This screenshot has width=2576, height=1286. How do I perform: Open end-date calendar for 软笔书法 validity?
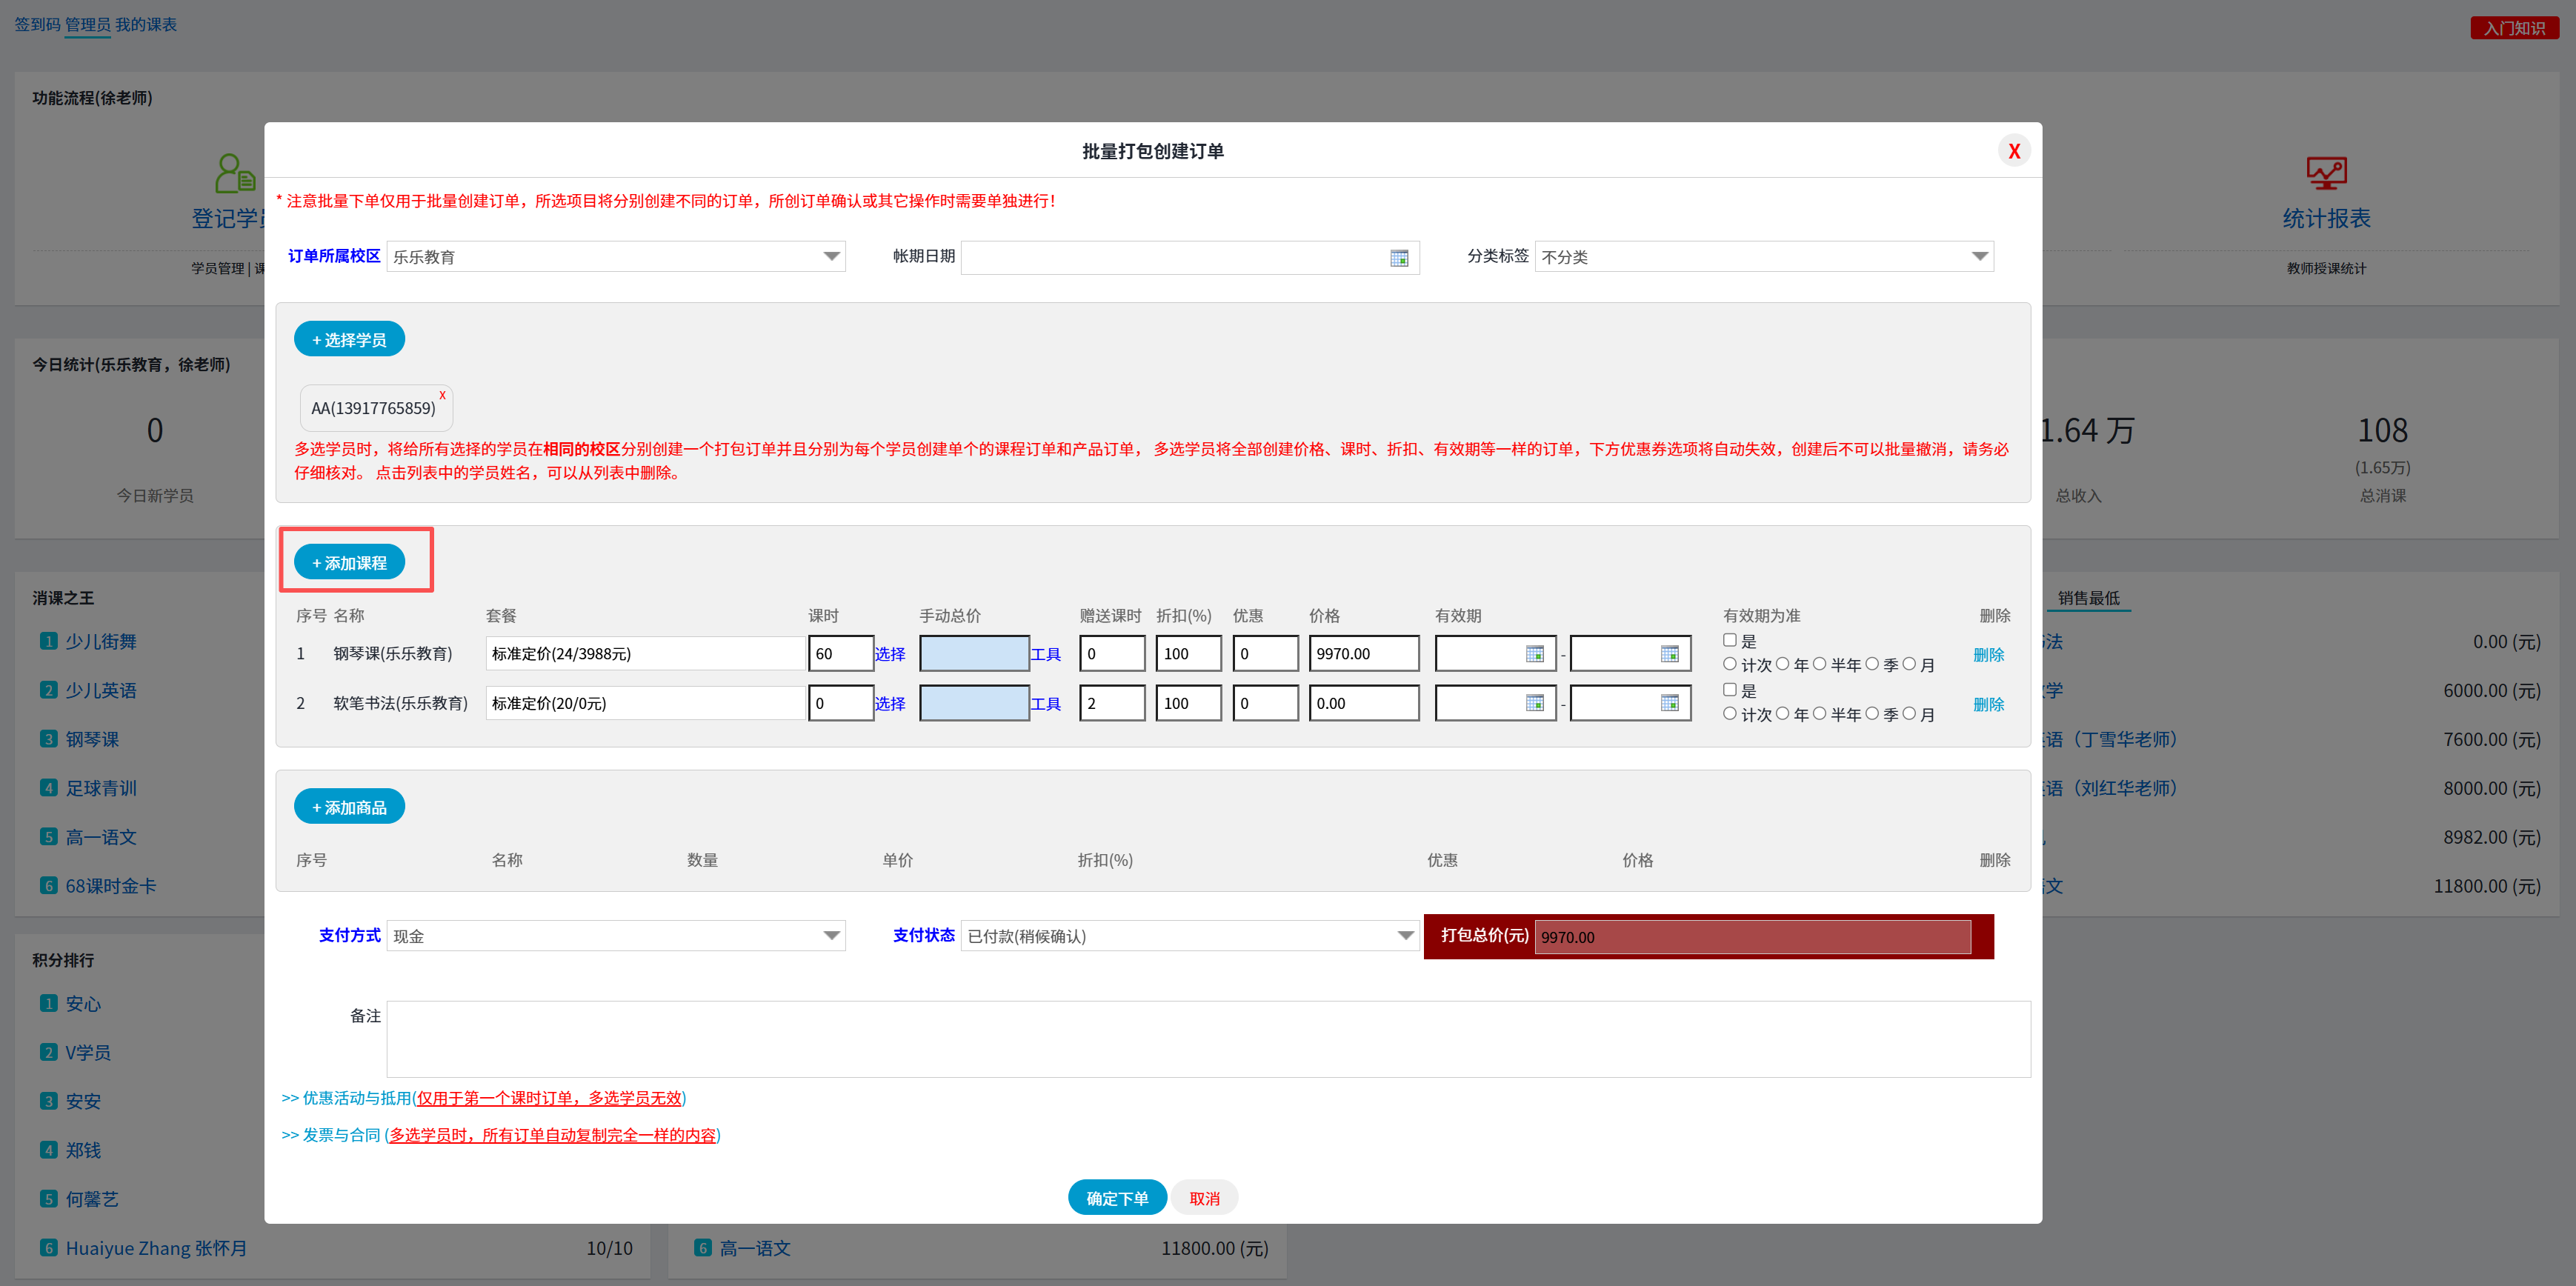(1669, 703)
